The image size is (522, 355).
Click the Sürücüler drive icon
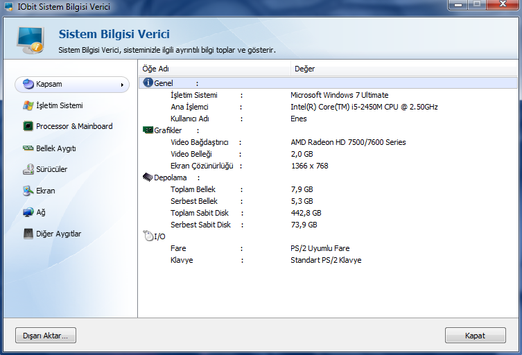click(x=28, y=169)
